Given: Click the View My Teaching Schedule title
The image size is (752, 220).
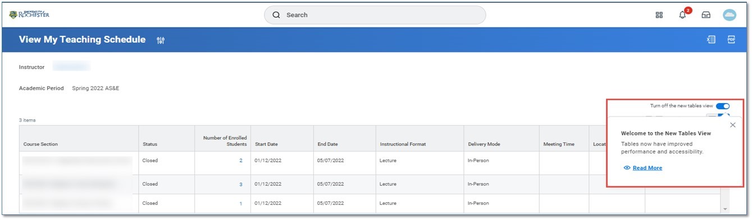Looking at the screenshot, I should 82,40.
